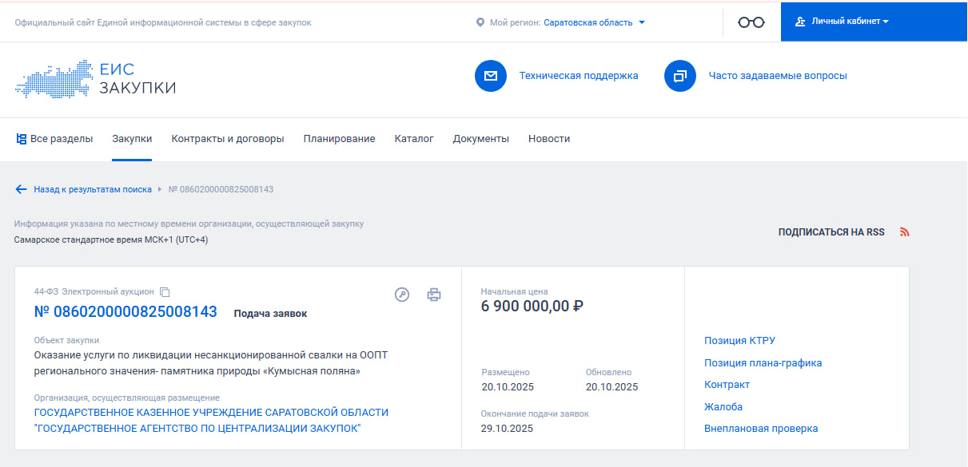This screenshot has height=467, width=968.
Task: Switch to the Контракты и договоры tab
Action: pyautogui.click(x=226, y=138)
